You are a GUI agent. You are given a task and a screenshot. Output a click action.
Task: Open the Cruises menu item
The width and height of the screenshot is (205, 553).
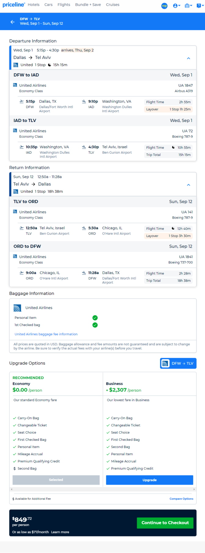113,5
